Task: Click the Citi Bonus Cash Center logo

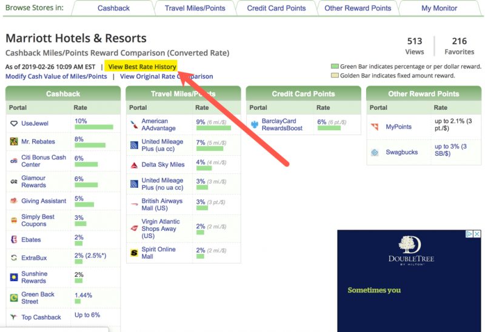Action: [14, 161]
